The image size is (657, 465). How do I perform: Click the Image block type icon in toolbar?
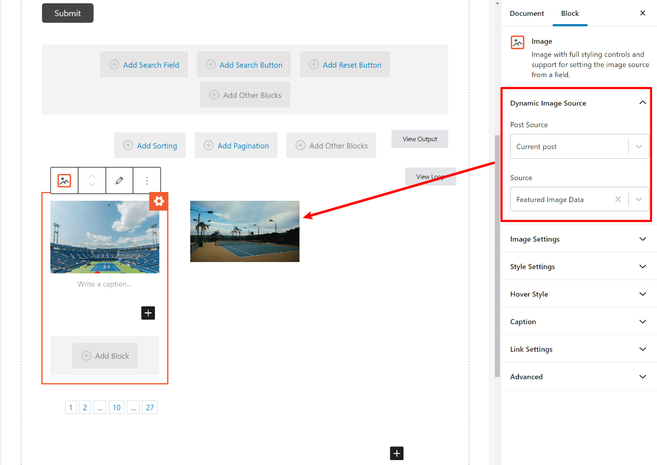tap(65, 181)
